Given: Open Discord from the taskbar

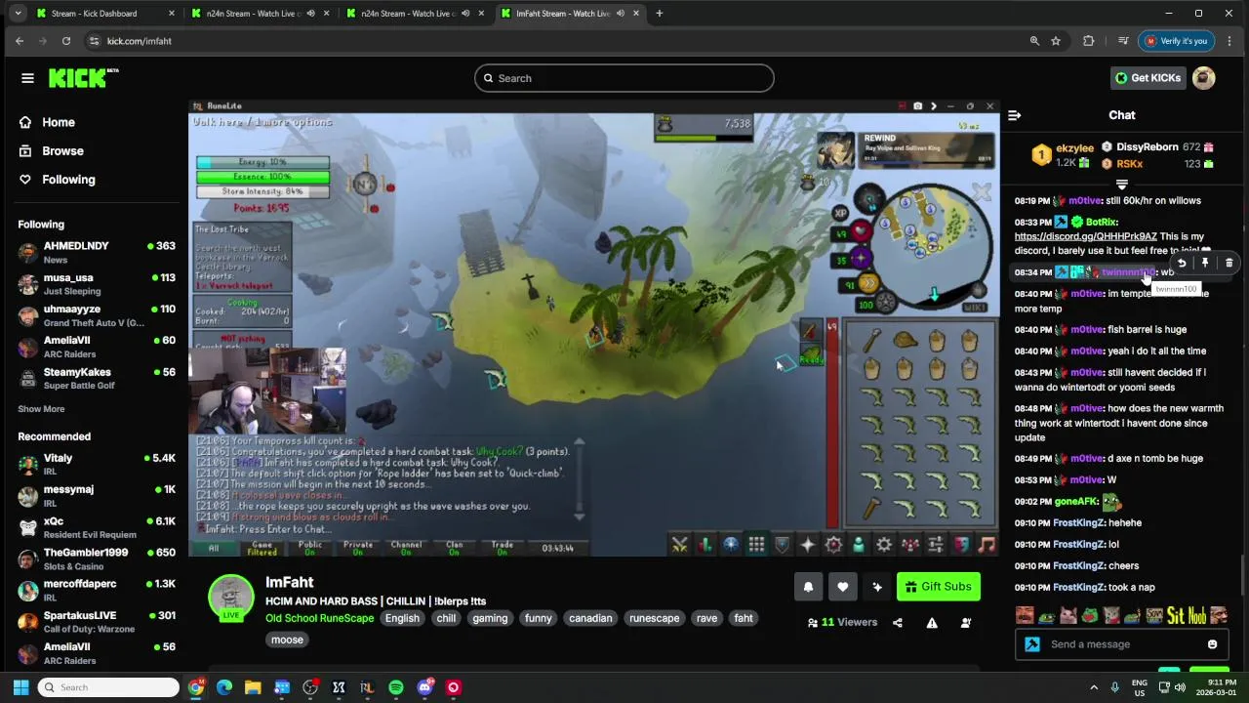Looking at the screenshot, I should pos(424,687).
